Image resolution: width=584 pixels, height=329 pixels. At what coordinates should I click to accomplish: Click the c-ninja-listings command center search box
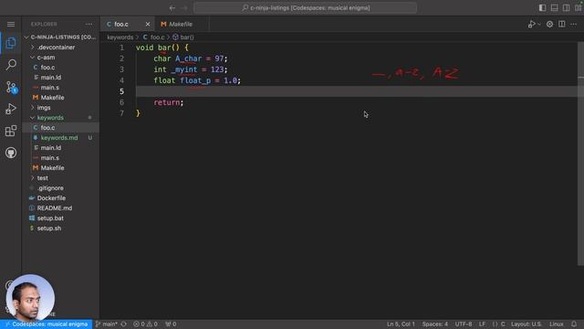point(305,8)
